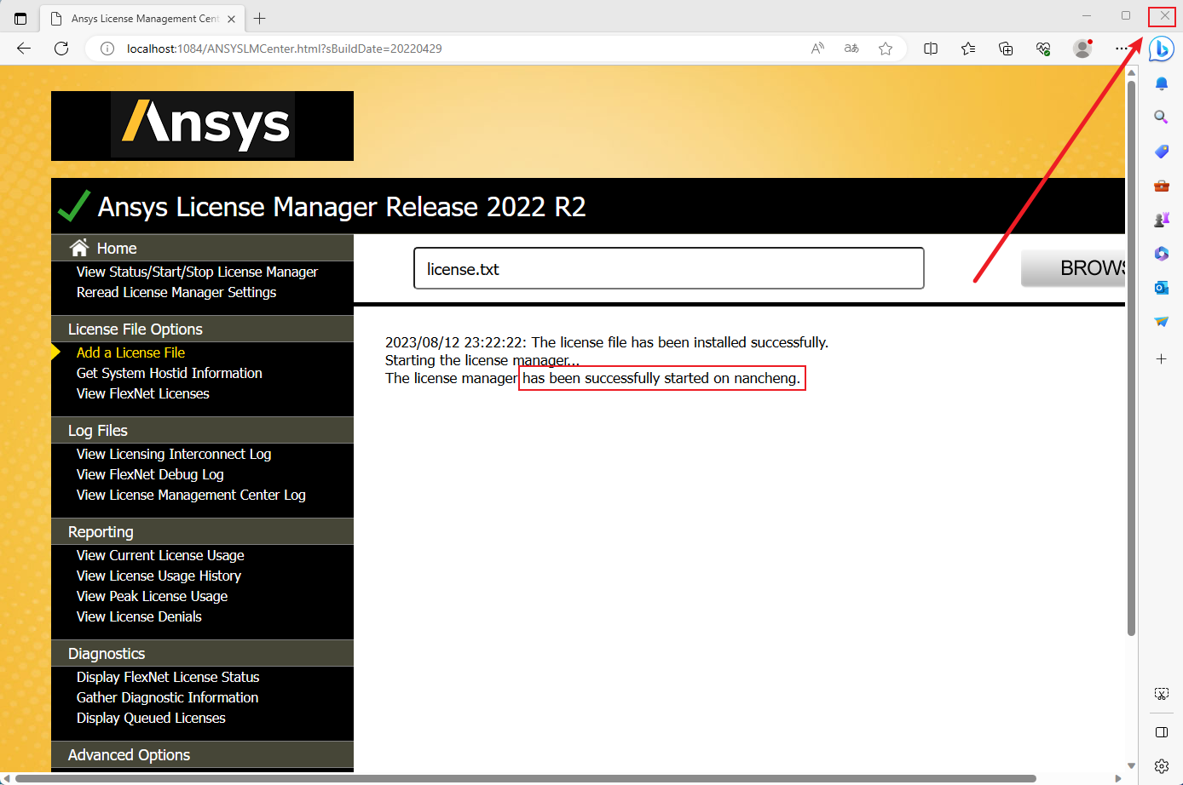Open the sidebar search tool

pos(1161,117)
